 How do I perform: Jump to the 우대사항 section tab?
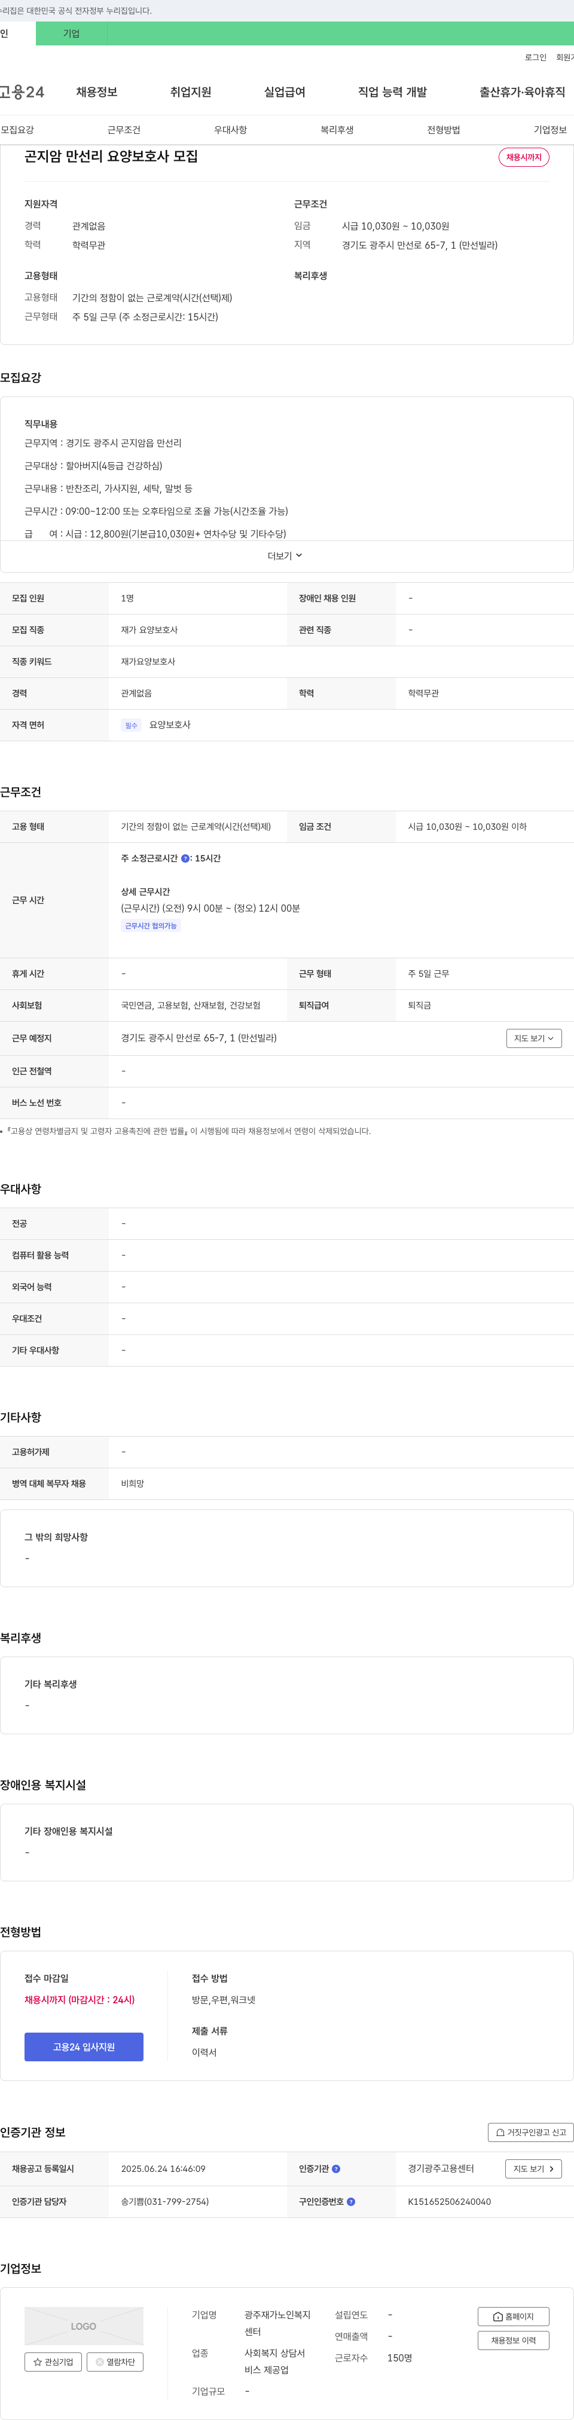coord(230,130)
